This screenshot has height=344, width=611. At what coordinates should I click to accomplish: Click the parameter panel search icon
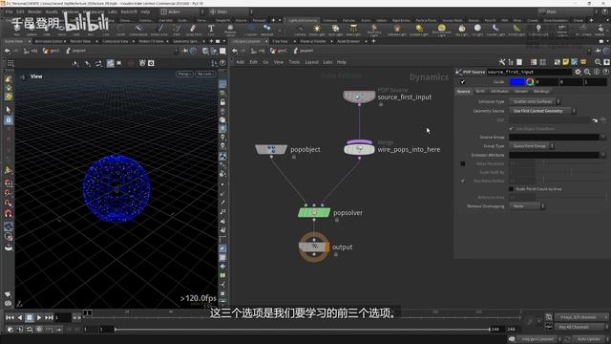point(587,72)
